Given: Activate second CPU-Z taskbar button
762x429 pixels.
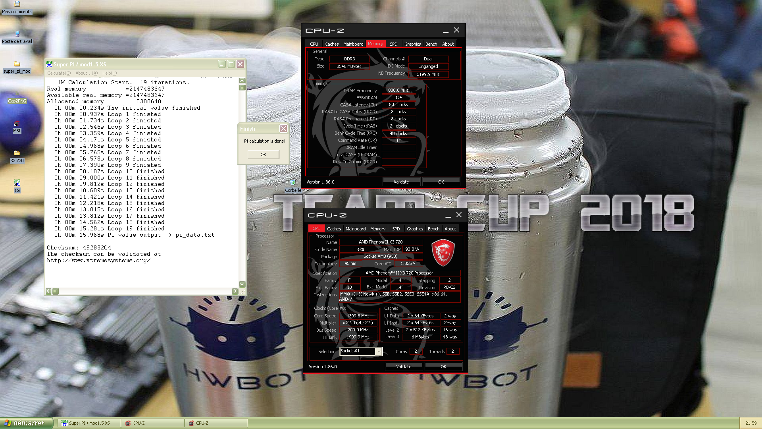Looking at the screenshot, I should [216, 423].
